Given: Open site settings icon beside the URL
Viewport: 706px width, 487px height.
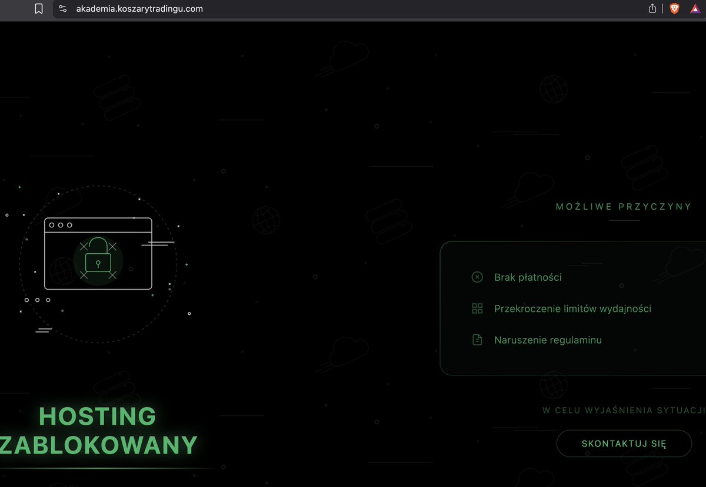Looking at the screenshot, I should click(x=63, y=9).
